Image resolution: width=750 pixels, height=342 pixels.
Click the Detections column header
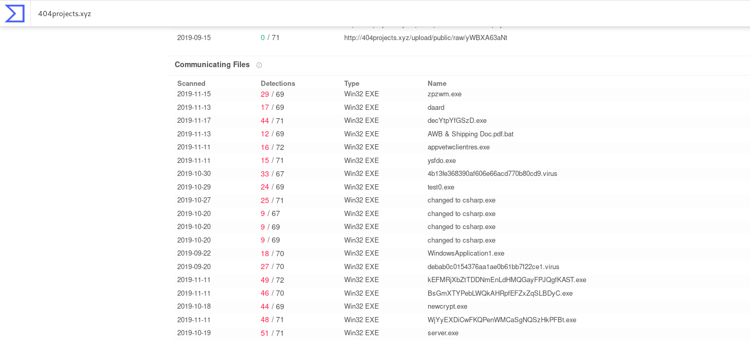point(277,83)
